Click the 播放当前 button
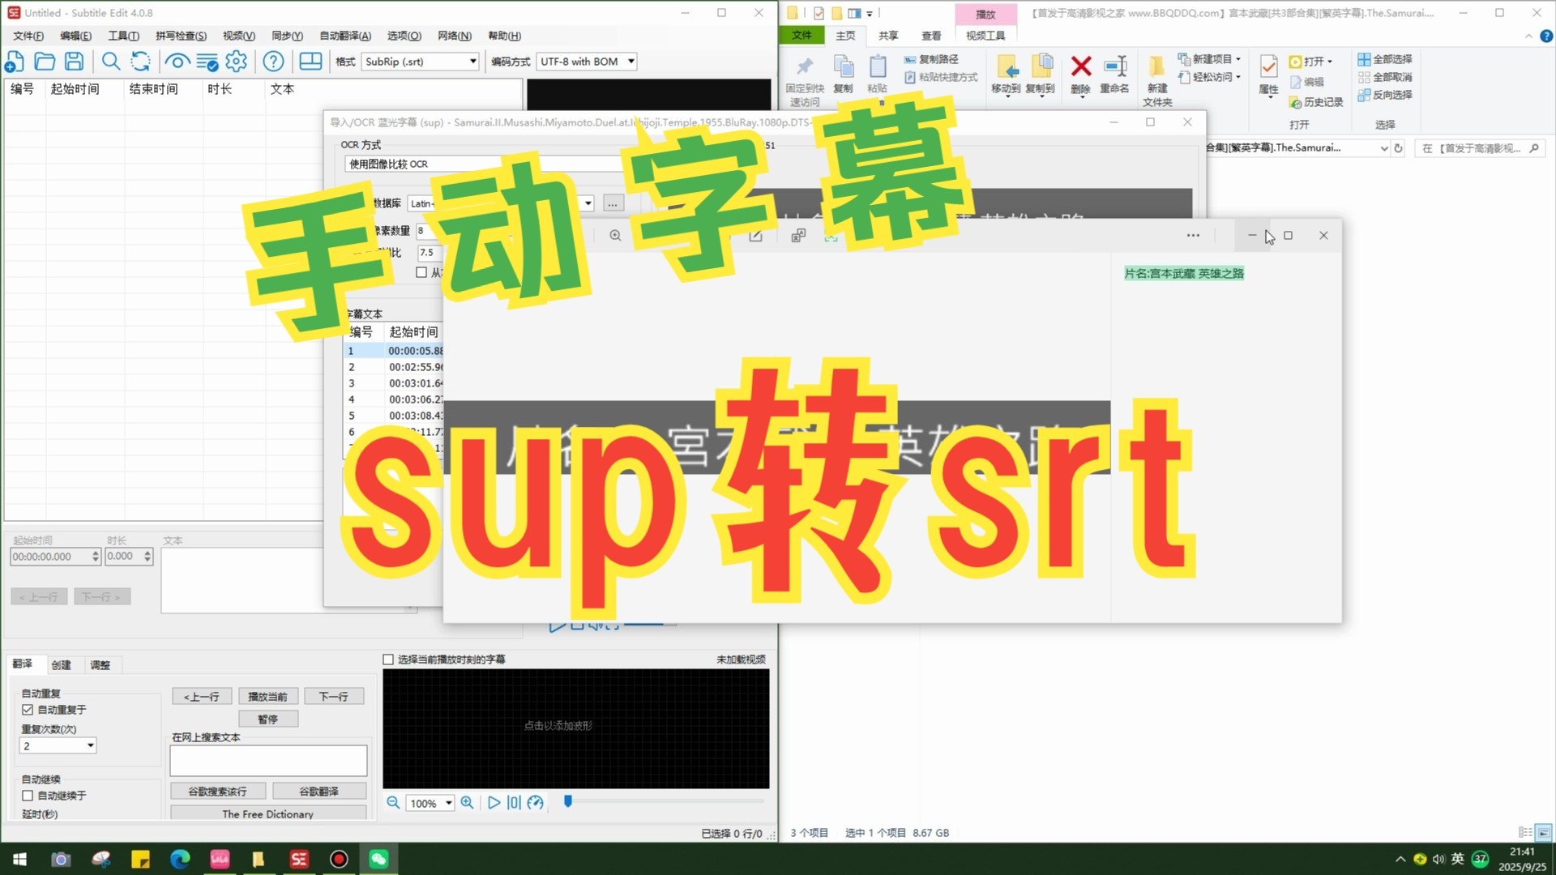Image resolution: width=1556 pixels, height=875 pixels. [x=267, y=697]
